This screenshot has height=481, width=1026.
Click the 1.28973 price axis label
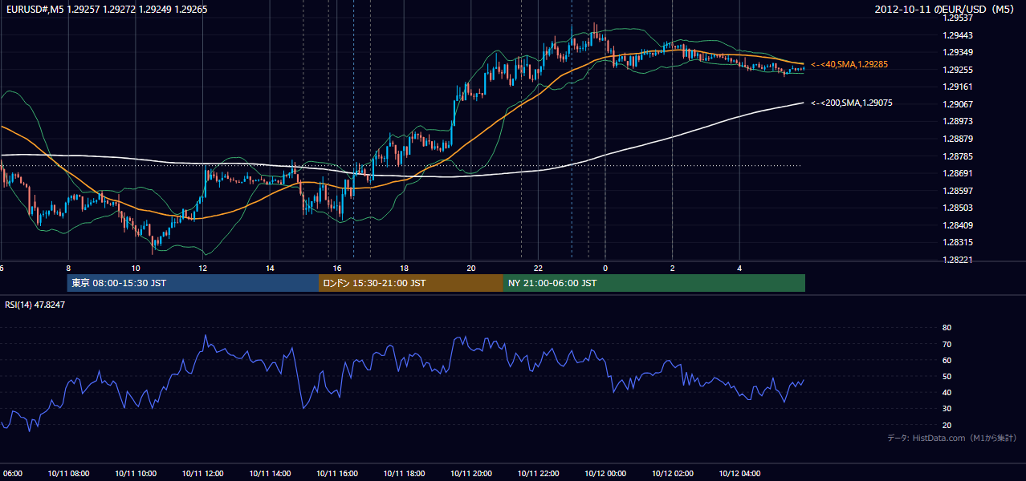click(956, 121)
